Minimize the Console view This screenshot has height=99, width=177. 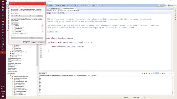click(170, 73)
